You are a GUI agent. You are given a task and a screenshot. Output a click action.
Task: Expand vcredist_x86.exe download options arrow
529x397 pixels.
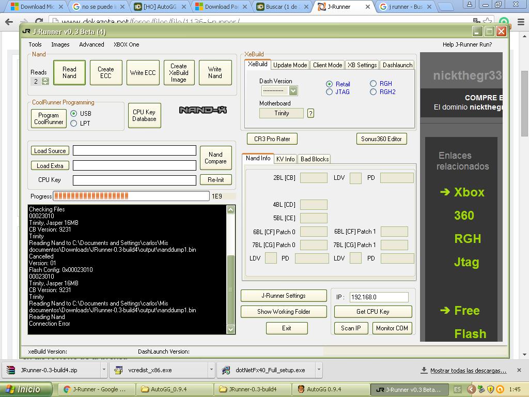pyautogui.click(x=211, y=370)
